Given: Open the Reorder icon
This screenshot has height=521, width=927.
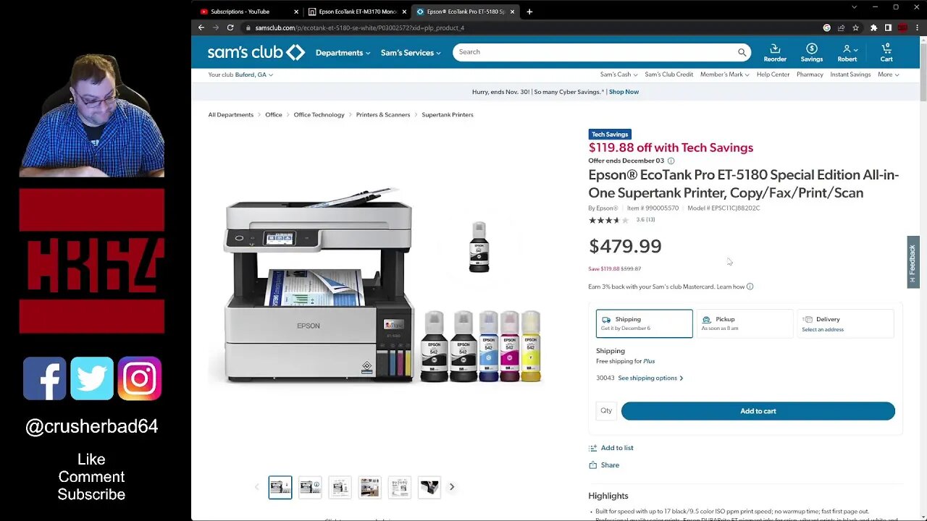Looking at the screenshot, I should click(775, 53).
